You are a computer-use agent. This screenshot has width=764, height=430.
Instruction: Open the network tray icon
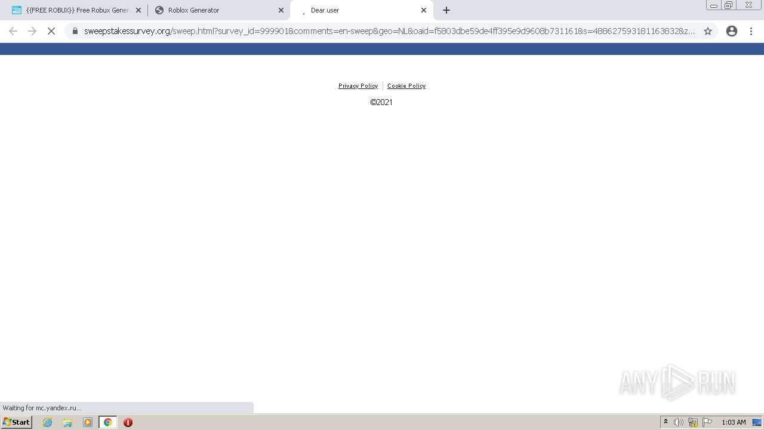click(693, 422)
